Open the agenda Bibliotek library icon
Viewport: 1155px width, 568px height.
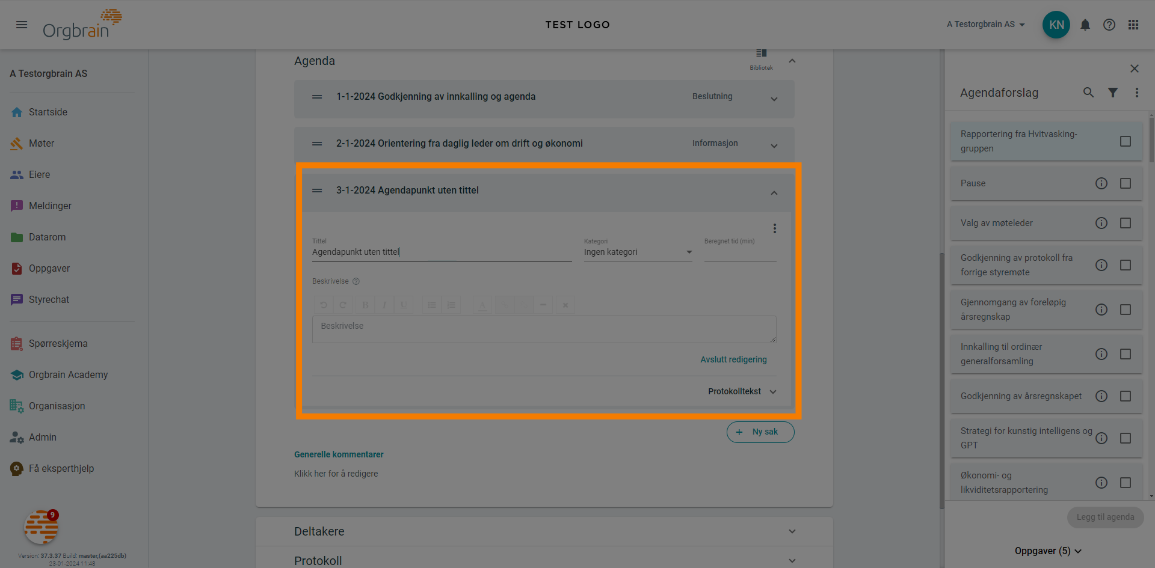point(761,59)
